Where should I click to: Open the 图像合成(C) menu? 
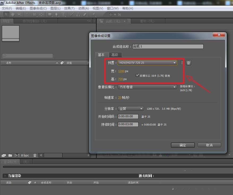tap(38, 8)
